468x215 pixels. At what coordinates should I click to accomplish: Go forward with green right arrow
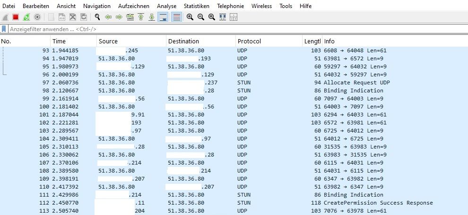point(119,17)
